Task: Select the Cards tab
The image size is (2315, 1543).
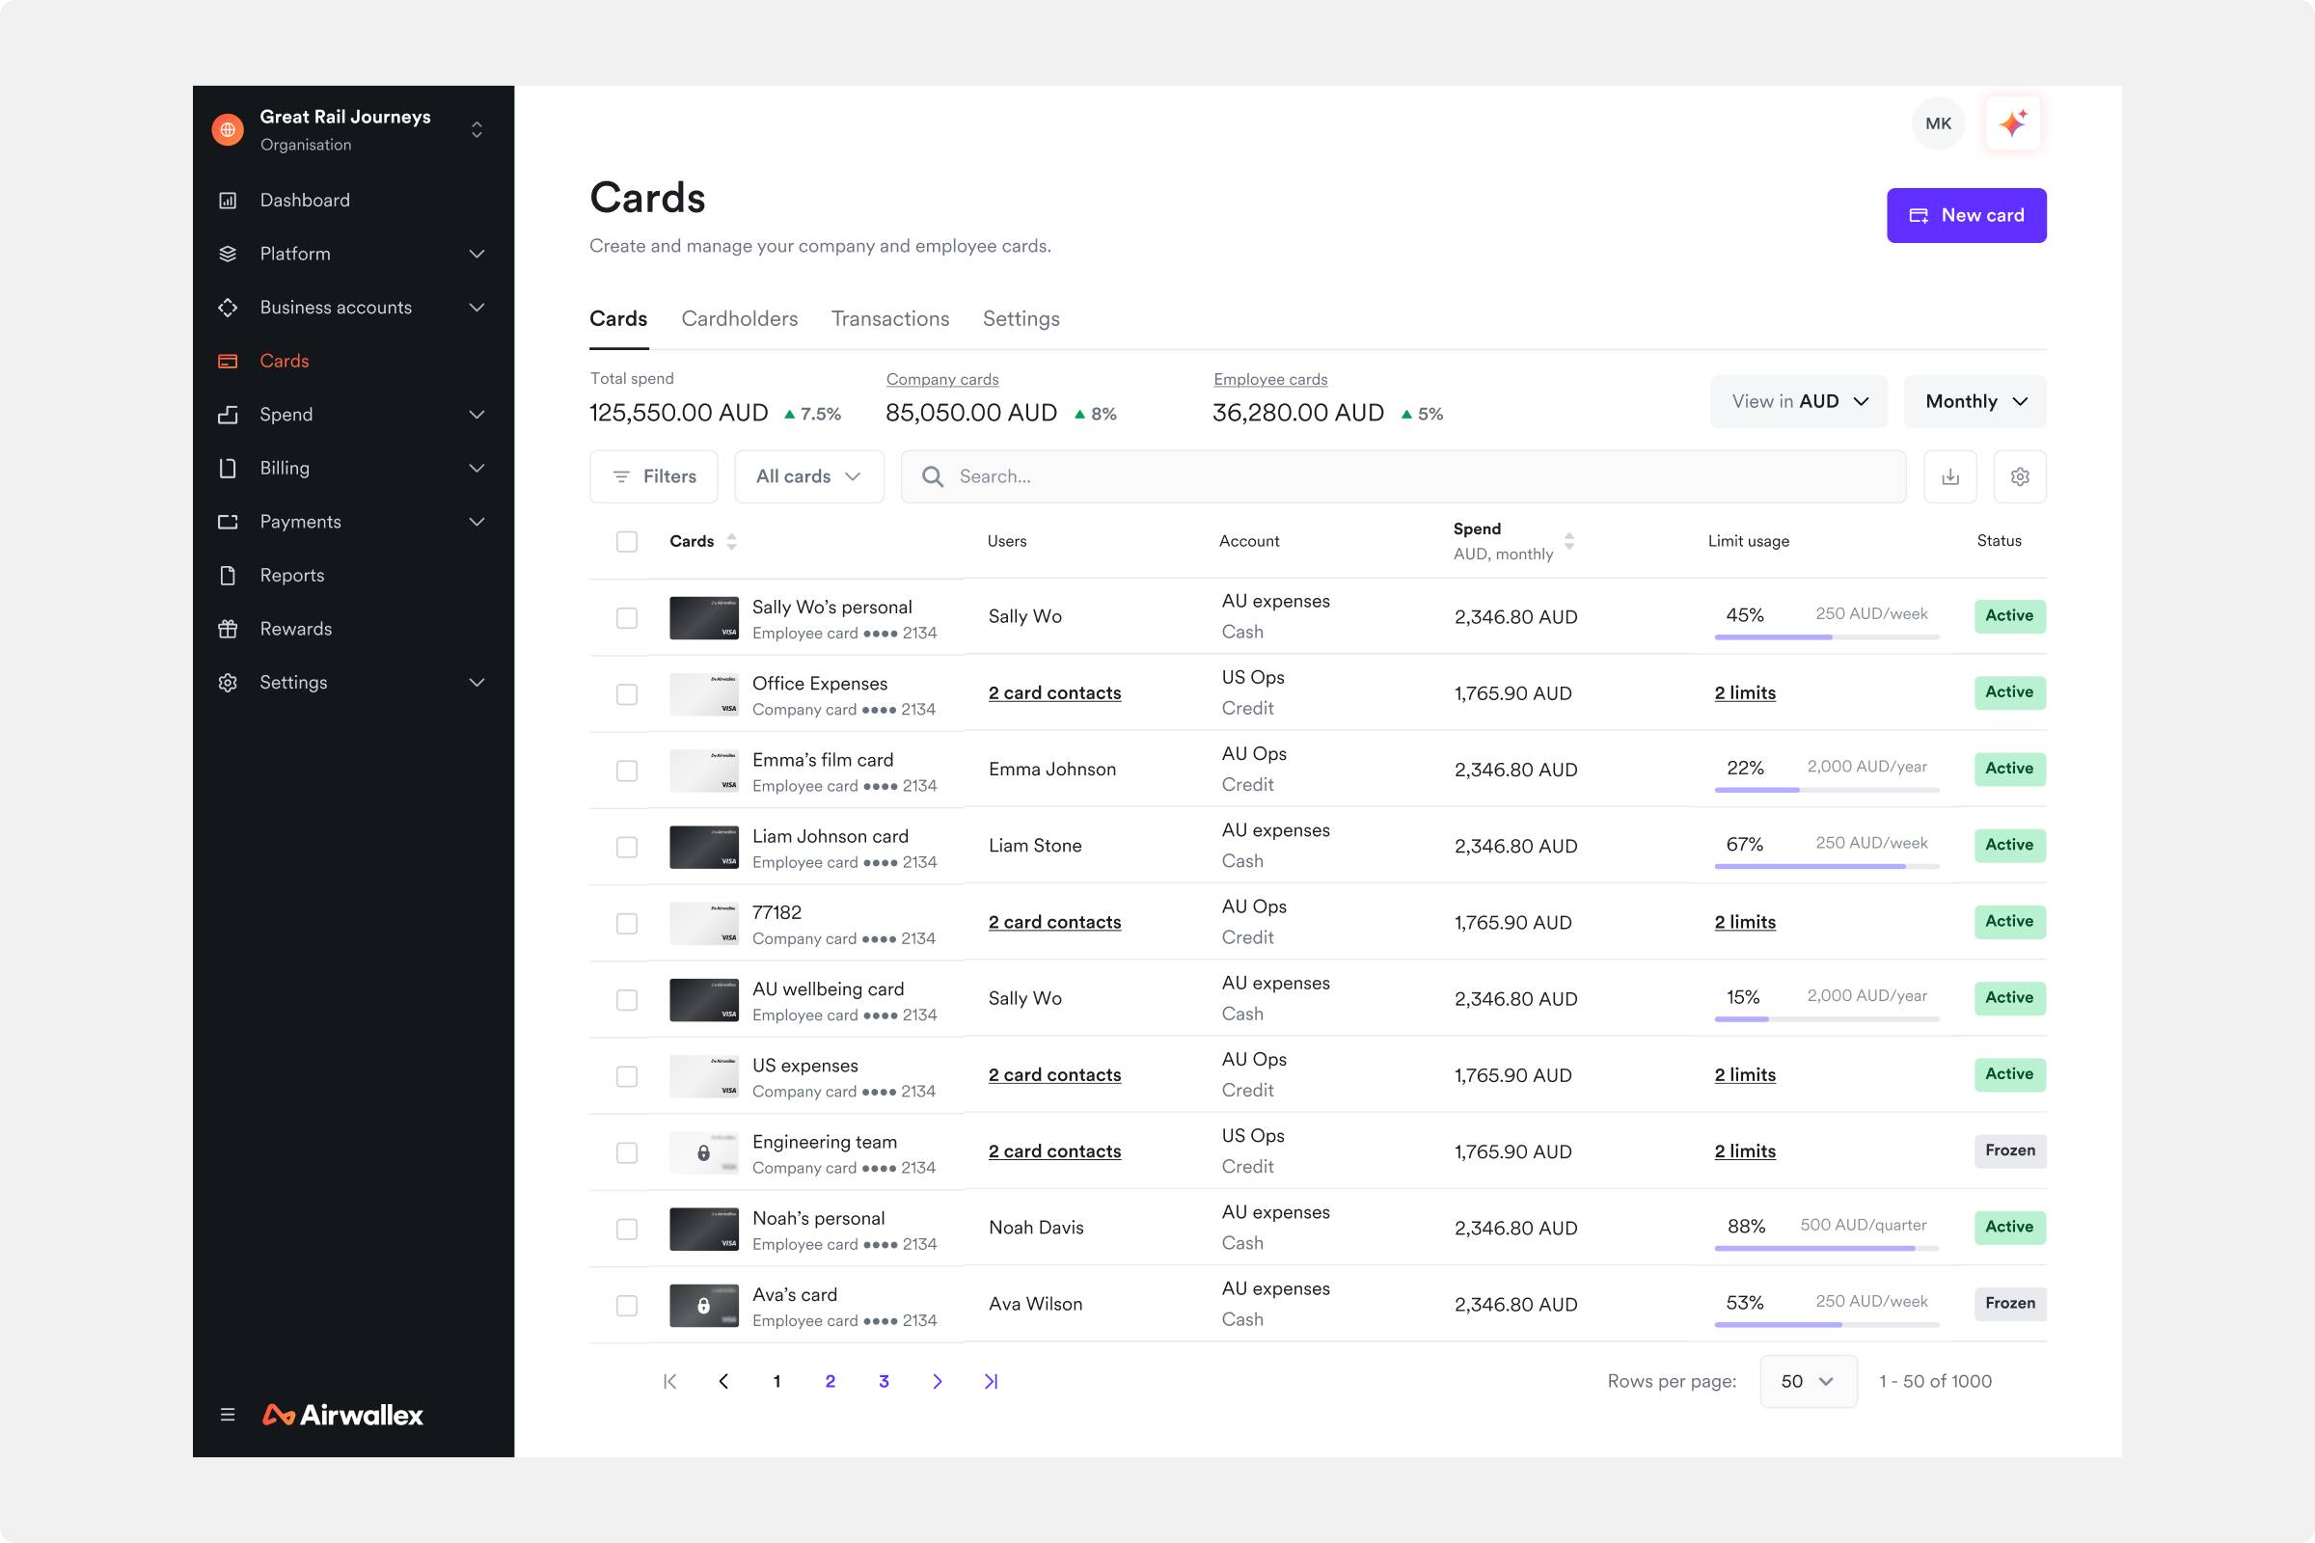Action: (618, 319)
